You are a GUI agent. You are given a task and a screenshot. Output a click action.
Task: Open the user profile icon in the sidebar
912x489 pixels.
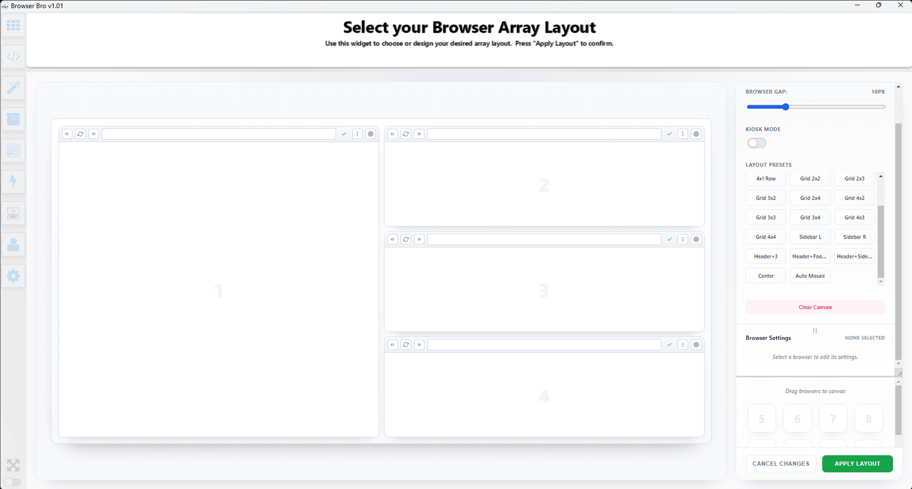[x=13, y=245]
